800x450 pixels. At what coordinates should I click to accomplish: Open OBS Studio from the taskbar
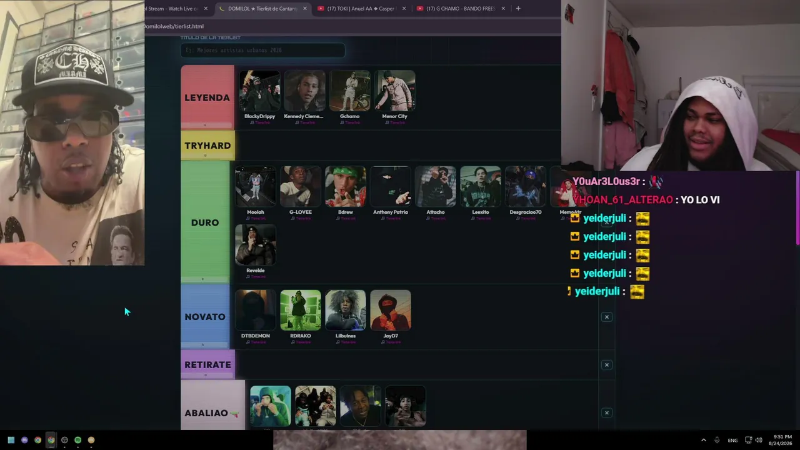click(64, 440)
